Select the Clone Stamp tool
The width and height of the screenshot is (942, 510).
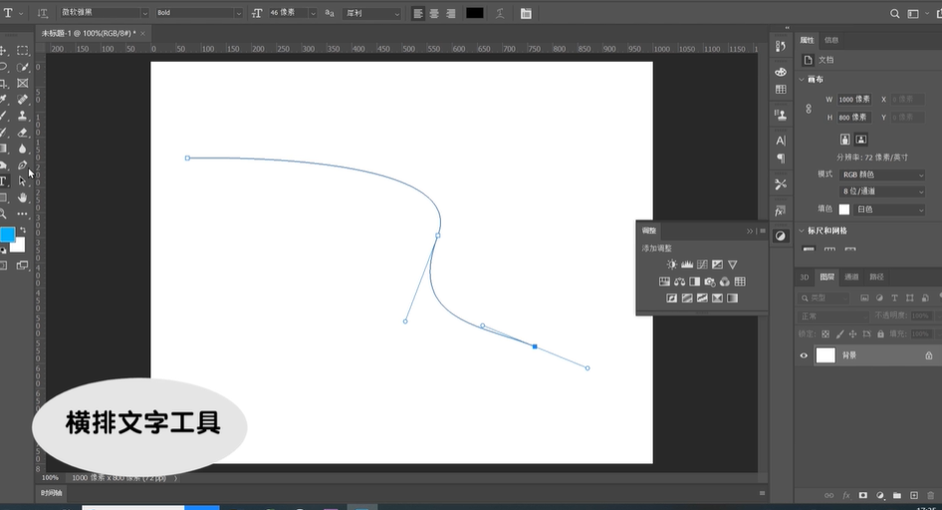23,116
